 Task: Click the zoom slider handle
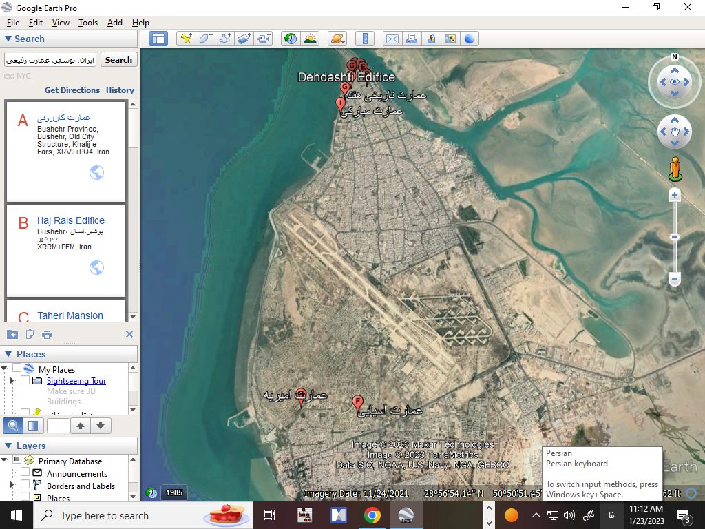[x=675, y=237]
